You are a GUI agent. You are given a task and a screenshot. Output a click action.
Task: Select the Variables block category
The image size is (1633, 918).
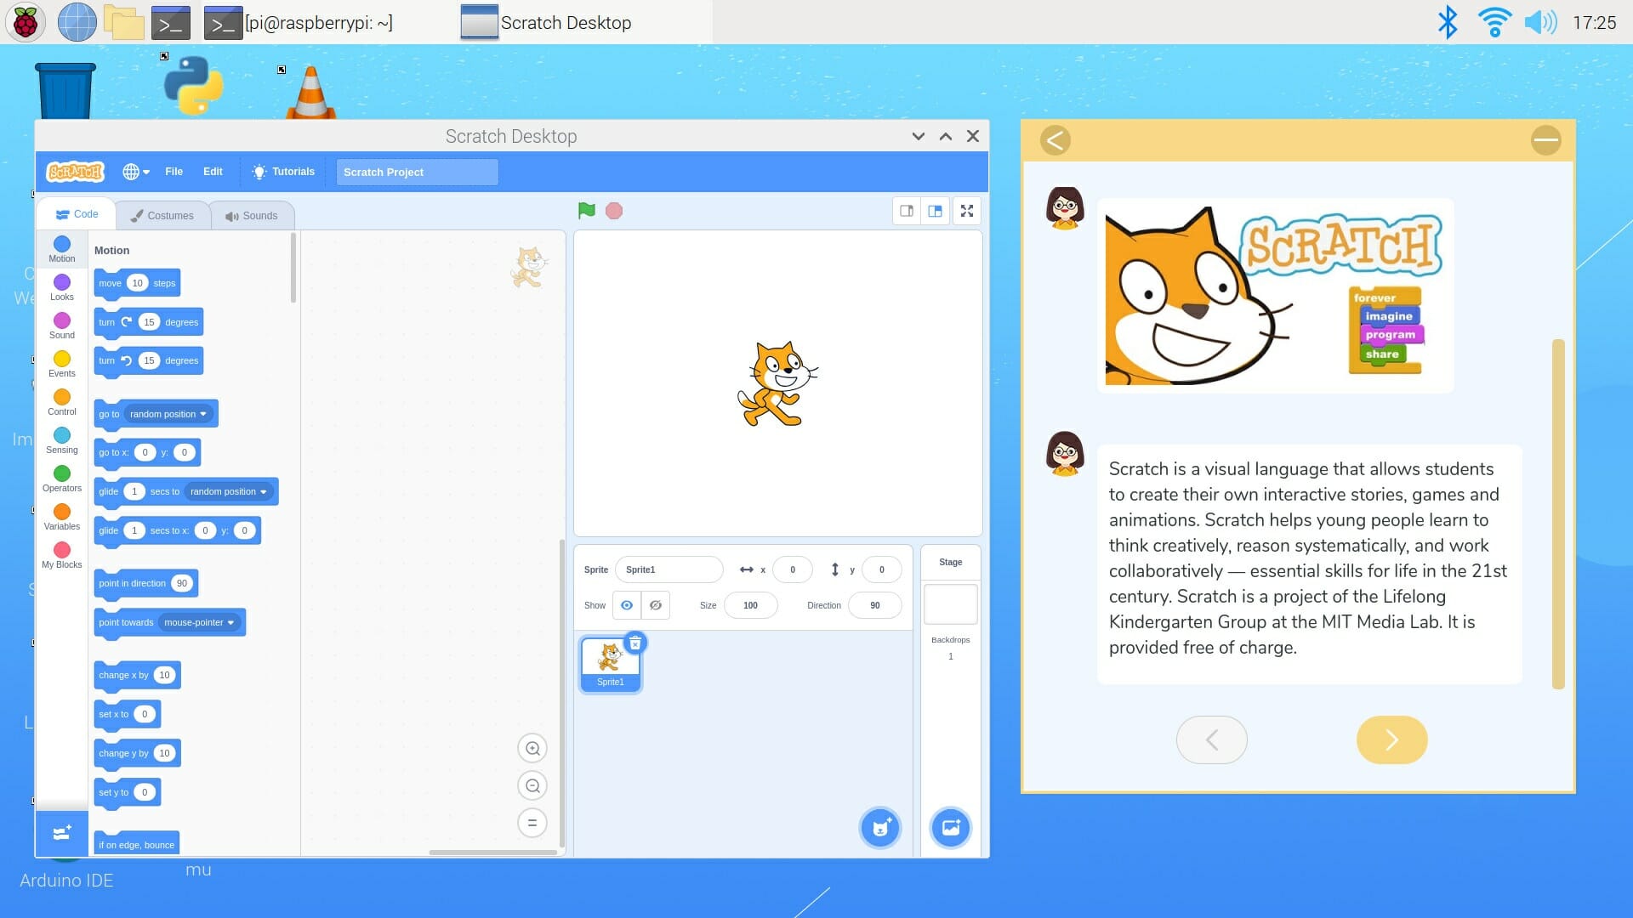(x=61, y=517)
